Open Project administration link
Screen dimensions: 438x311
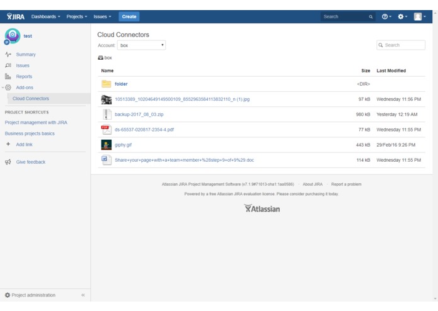pyautogui.click(x=33, y=295)
